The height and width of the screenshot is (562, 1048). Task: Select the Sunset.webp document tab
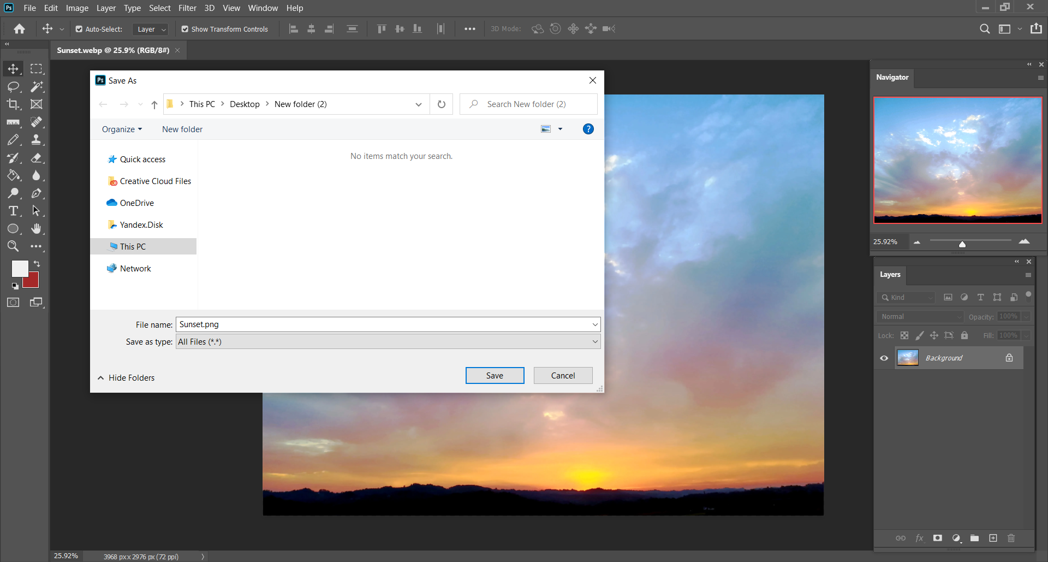(x=113, y=50)
